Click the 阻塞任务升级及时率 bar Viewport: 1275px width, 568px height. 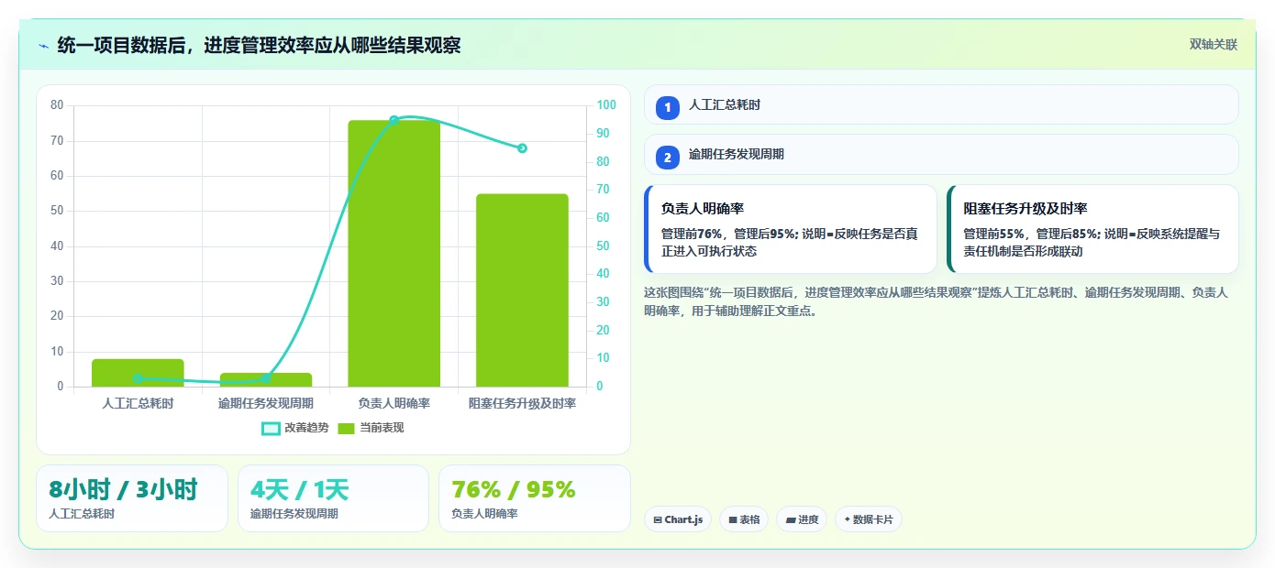tap(522, 289)
